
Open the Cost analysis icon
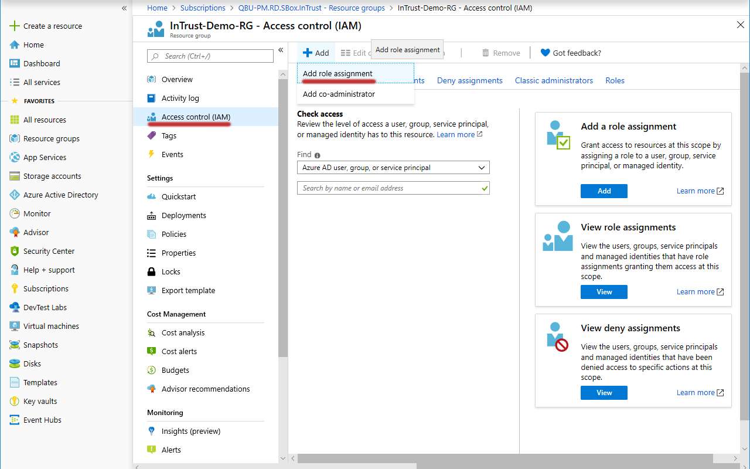[152, 332]
